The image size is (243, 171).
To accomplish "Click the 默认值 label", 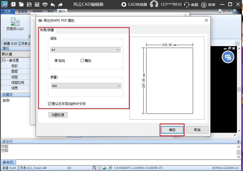I will pos(7,54).
